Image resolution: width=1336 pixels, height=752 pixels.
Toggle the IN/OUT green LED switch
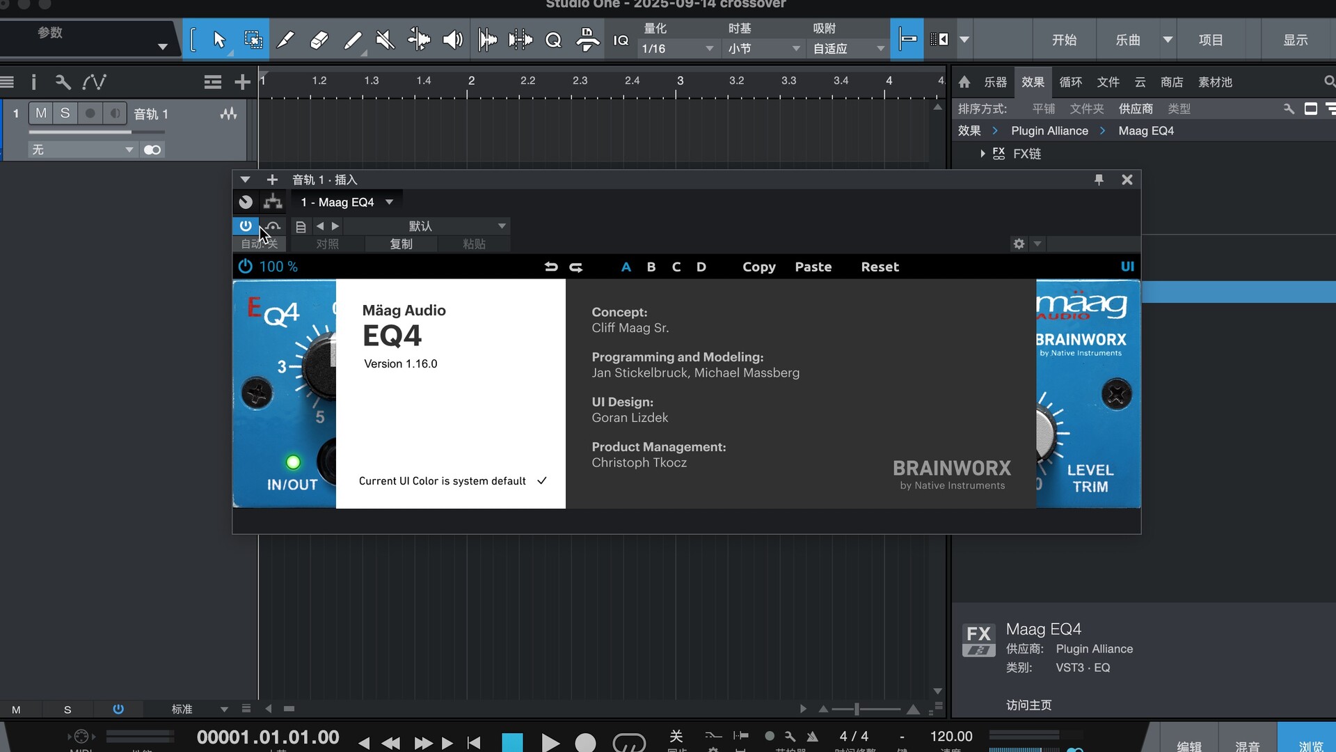[x=293, y=462]
